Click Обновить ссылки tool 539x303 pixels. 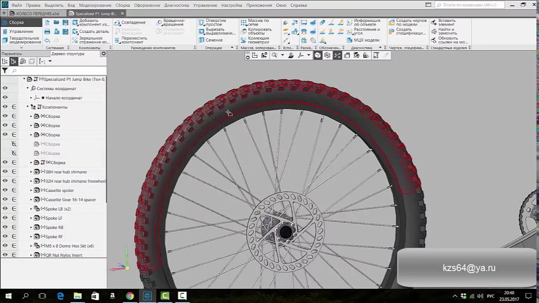[449, 40]
